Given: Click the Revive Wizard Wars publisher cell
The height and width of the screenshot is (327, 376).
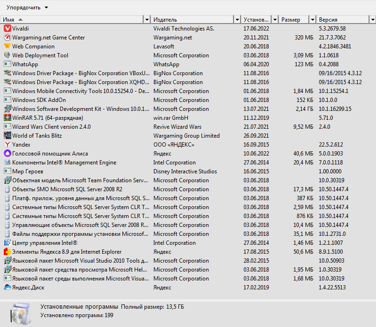Looking at the screenshot, I should tap(177, 127).
